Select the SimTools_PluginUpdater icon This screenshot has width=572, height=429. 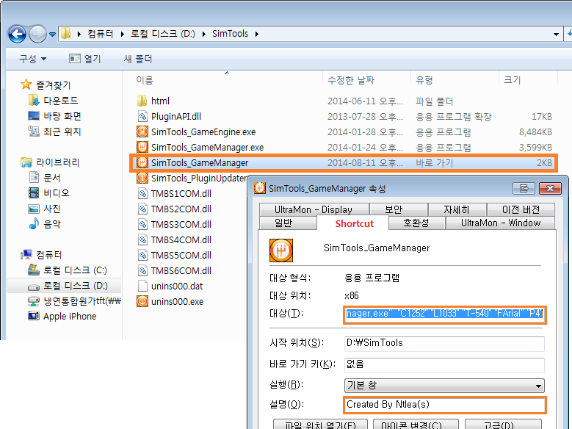142,179
